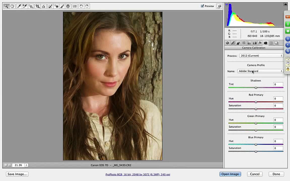Open workflow options ProPhoto RGB link

pos(138,174)
